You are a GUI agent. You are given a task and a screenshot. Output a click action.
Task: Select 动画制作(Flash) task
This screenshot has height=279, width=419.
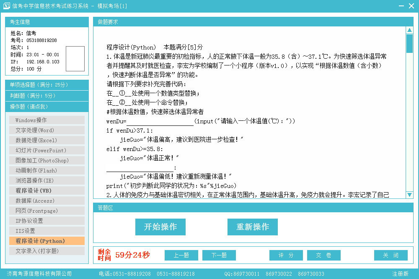[47, 170]
